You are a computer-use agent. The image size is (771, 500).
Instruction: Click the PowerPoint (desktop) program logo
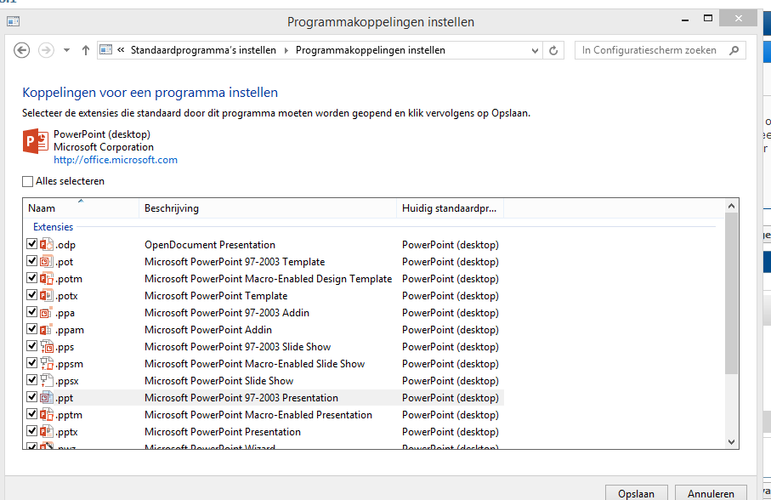click(x=36, y=142)
